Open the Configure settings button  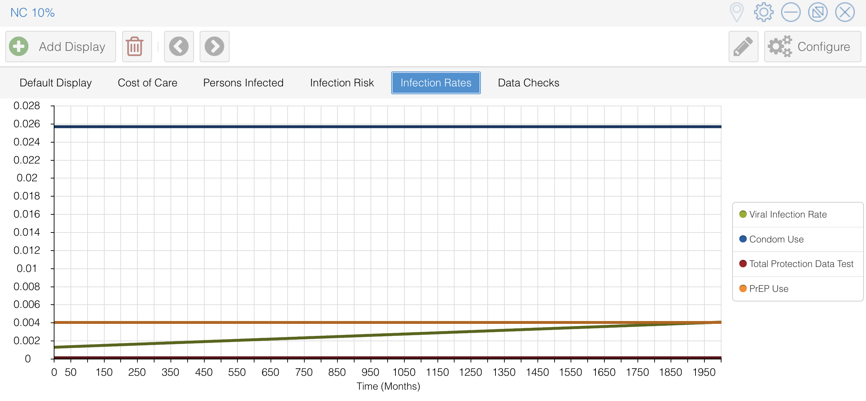pyautogui.click(x=812, y=47)
